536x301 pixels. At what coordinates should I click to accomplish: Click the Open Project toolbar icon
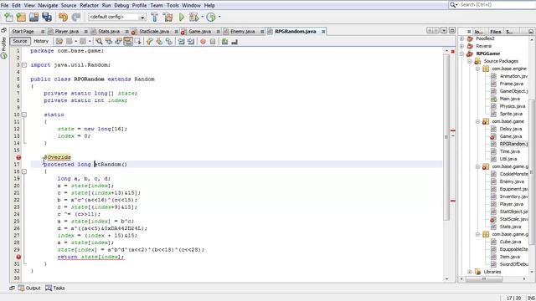33,17
